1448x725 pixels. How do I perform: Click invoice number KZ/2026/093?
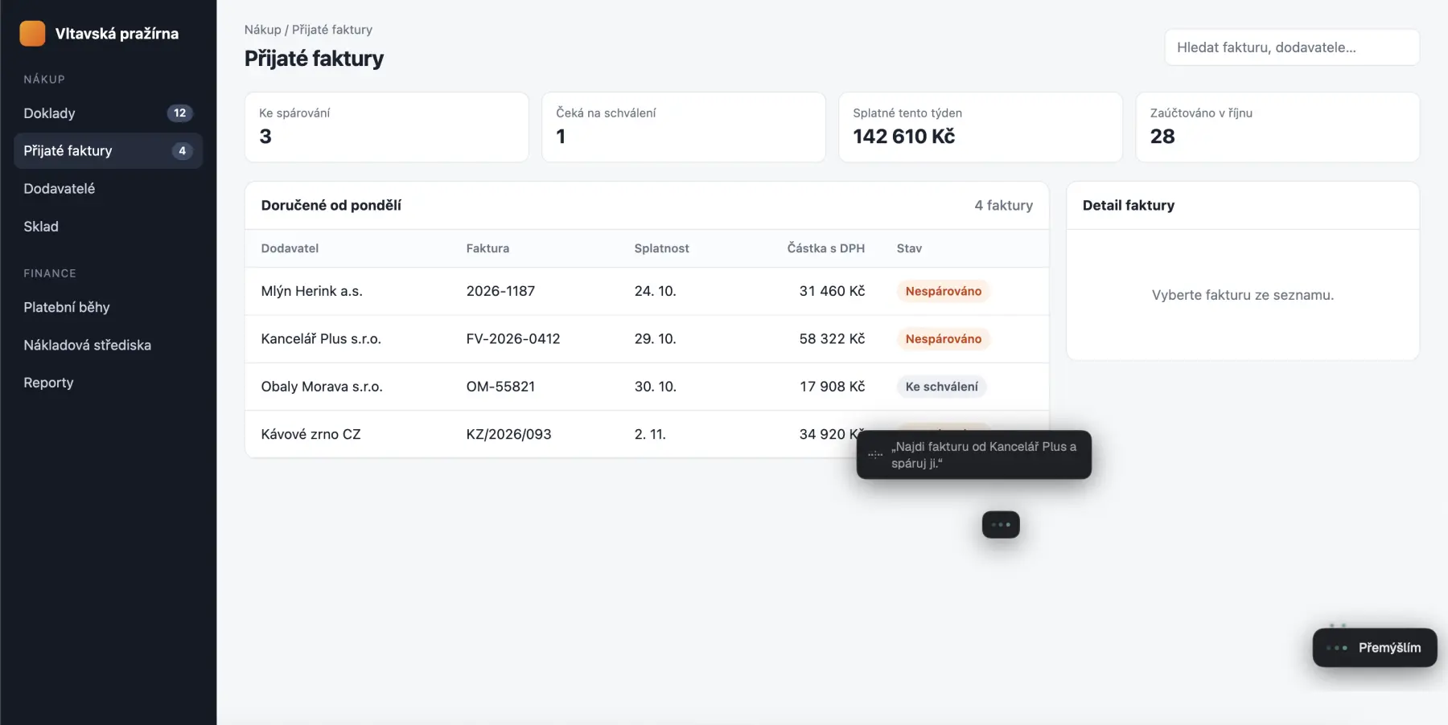point(508,434)
